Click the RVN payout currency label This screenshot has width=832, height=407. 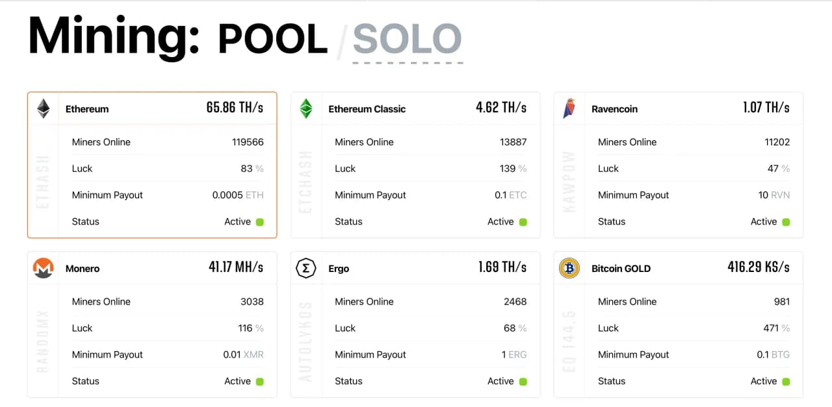(x=782, y=195)
